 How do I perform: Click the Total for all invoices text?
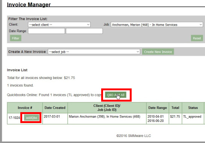pyautogui.click(x=41, y=78)
